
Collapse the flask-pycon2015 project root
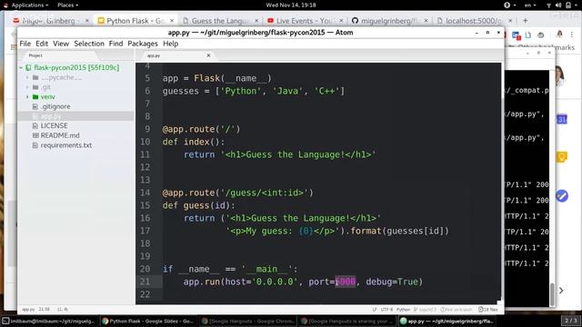point(22,67)
